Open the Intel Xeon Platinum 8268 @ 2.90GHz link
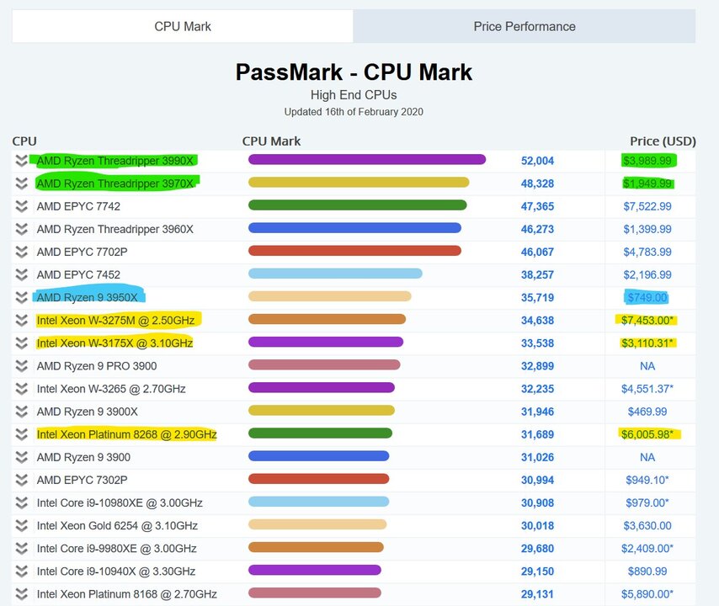 [x=126, y=434]
